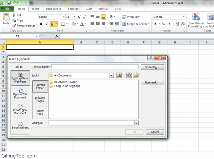Set Bottom Align vertical alignment
This screenshot has width=214, height=159.
tap(103, 17)
